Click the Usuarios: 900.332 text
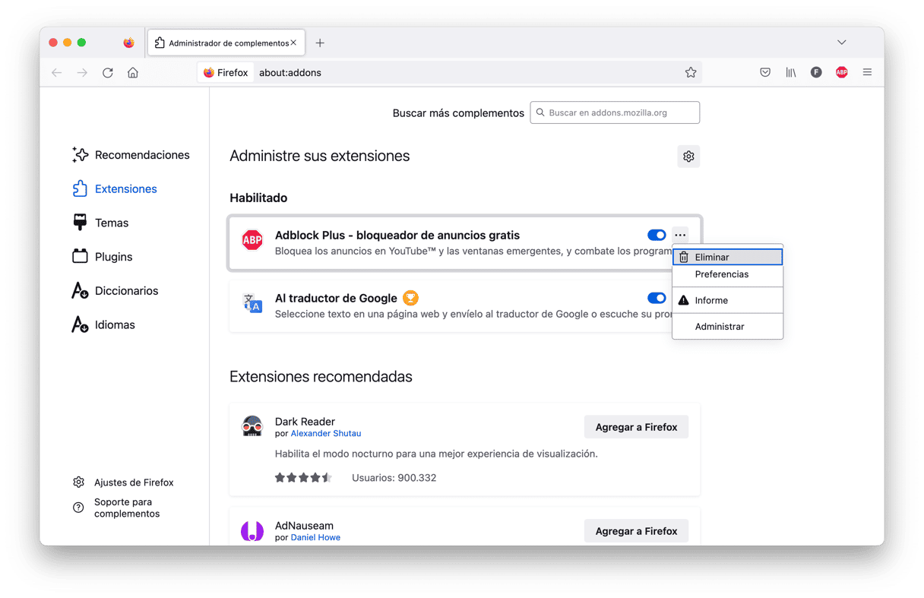This screenshot has height=598, width=924. 394,478
